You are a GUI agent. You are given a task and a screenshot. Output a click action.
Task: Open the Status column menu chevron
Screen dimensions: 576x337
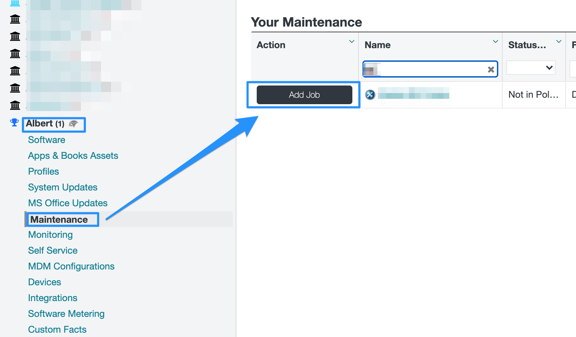(559, 42)
